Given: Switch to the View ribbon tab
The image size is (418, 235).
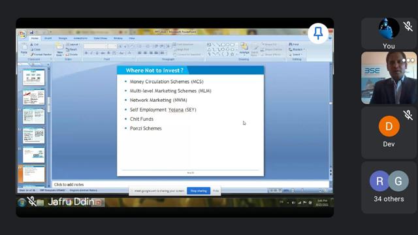Looking at the screenshot, I should pyautogui.click(x=132, y=39).
